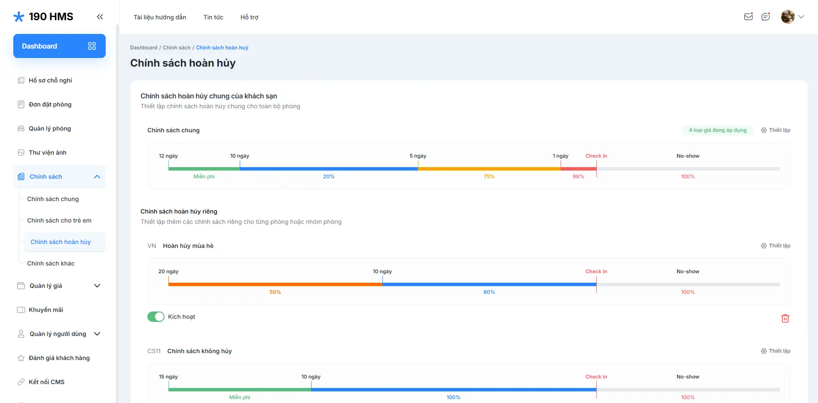The height and width of the screenshot is (403, 818).
Task: Collapse the sidebar with double-chevron icon
Action: pyautogui.click(x=100, y=17)
